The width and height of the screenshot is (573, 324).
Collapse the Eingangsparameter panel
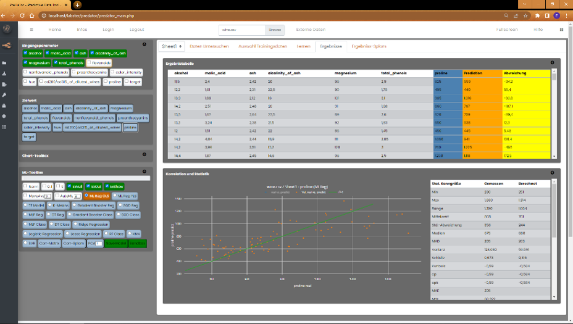[x=144, y=44]
